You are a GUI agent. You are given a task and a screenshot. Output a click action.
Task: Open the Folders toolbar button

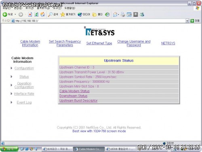click(x=97, y=14)
